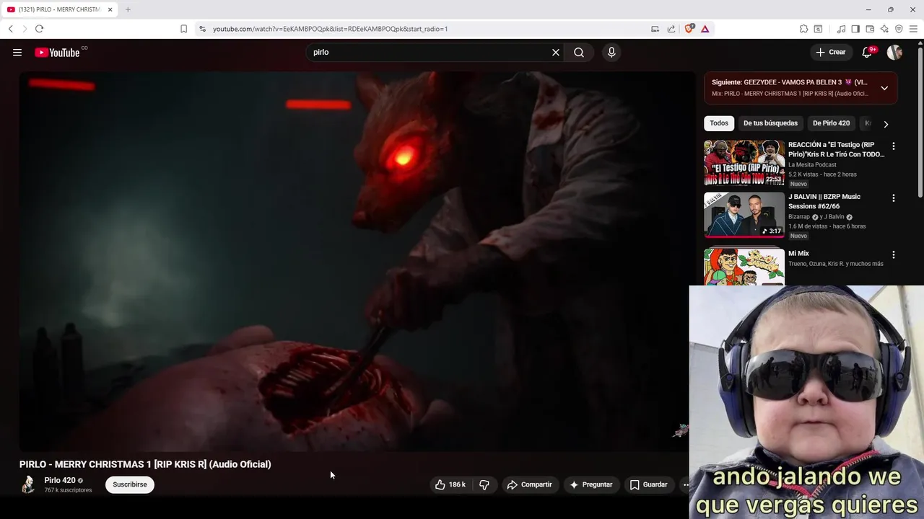The width and height of the screenshot is (924, 519).
Task: Share the page URL with the share icon
Action: [x=671, y=29]
